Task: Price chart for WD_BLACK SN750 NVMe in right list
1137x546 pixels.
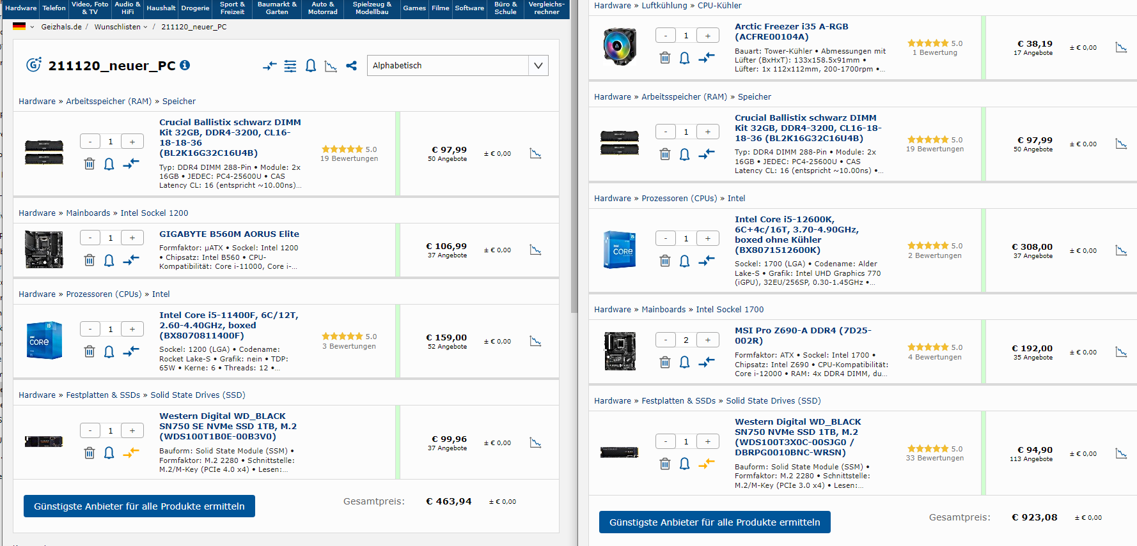Action: pos(1121,453)
